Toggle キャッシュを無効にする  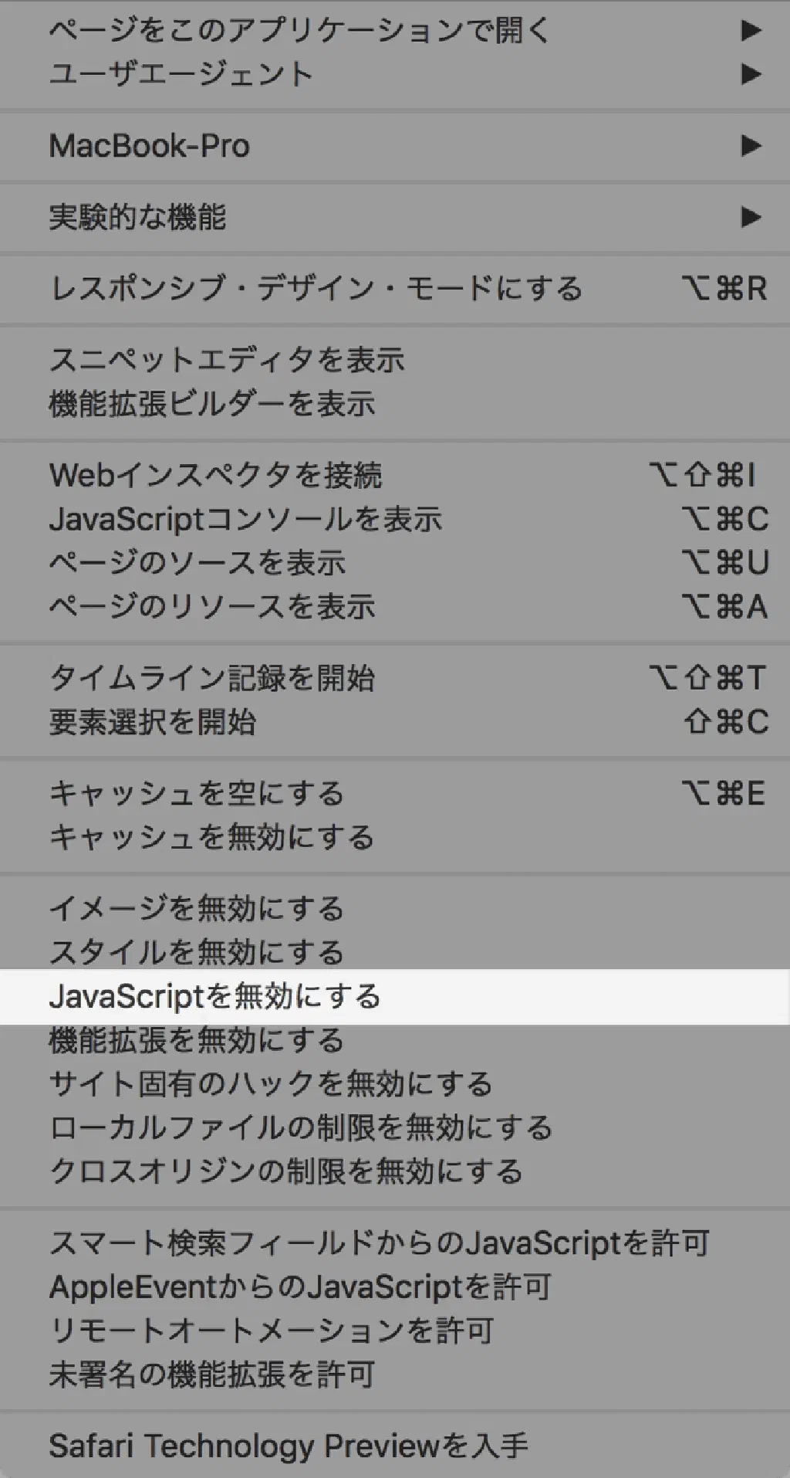[211, 838]
